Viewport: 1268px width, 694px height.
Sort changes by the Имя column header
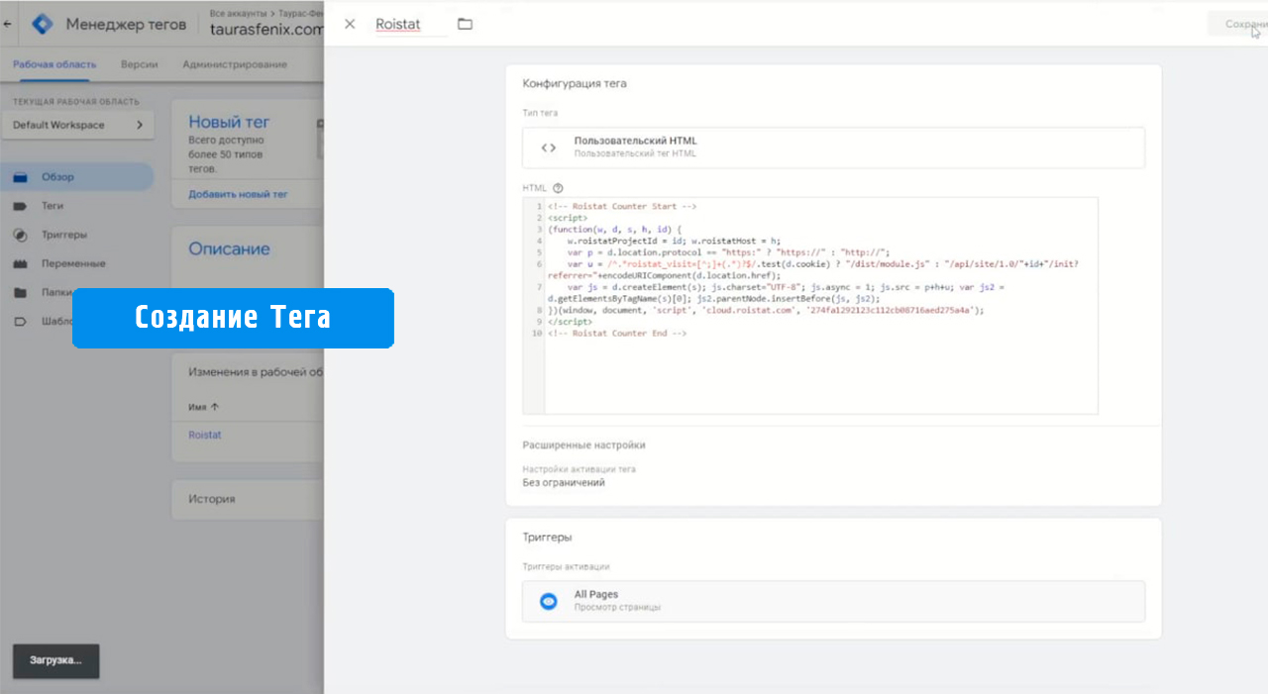pos(203,407)
